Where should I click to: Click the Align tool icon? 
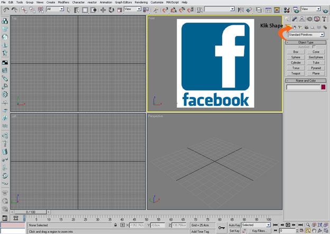pos(249,10)
